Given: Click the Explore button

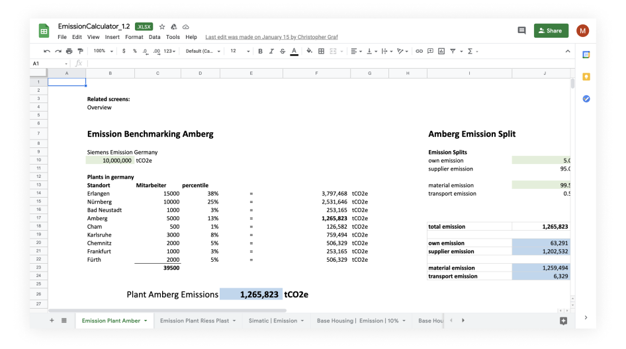Looking at the screenshot, I should point(563,321).
